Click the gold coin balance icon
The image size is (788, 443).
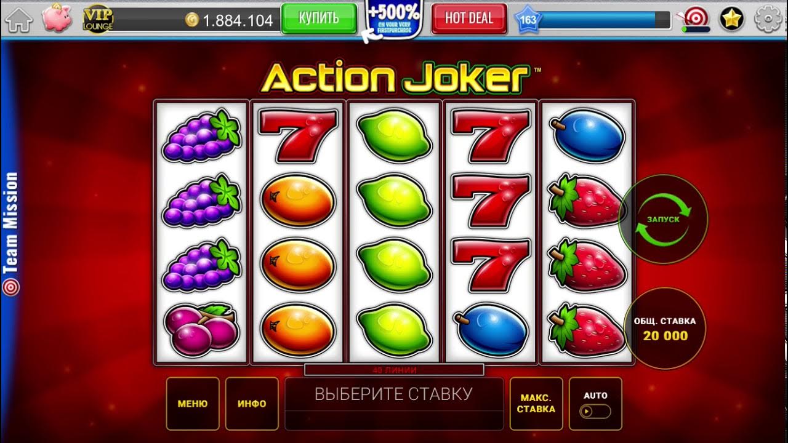click(x=192, y=21)
